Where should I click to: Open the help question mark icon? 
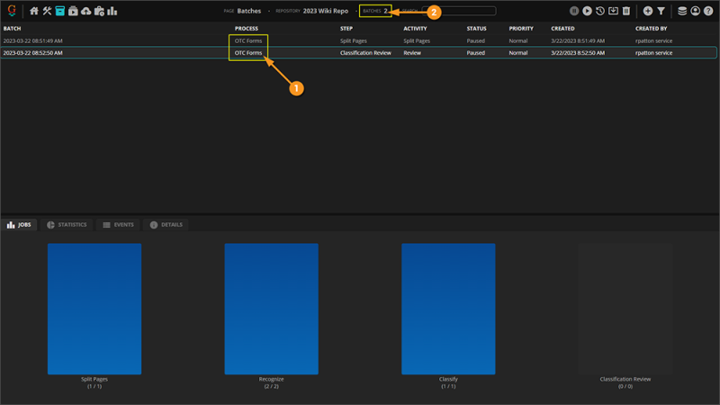[708, 12]
